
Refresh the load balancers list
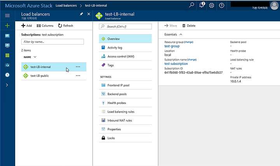click(66, 26)
